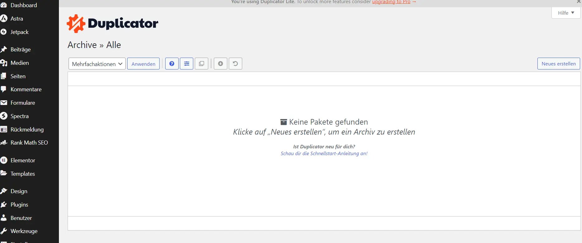Screen dimensions: 582x243
Task: Expand the Hilfe help dropdown
Action: point(566,13)
